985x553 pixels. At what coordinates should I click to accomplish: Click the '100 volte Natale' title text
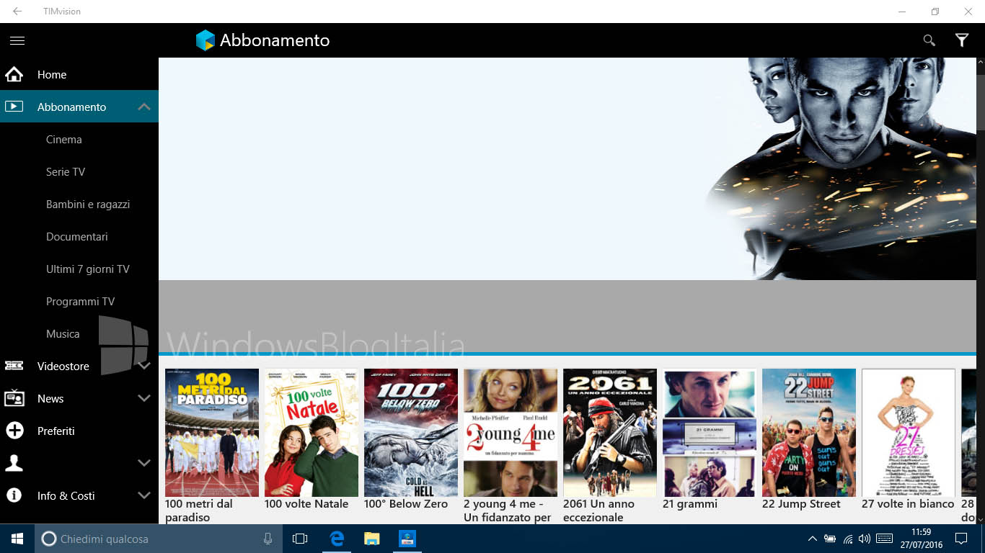[x=306, y=504]
